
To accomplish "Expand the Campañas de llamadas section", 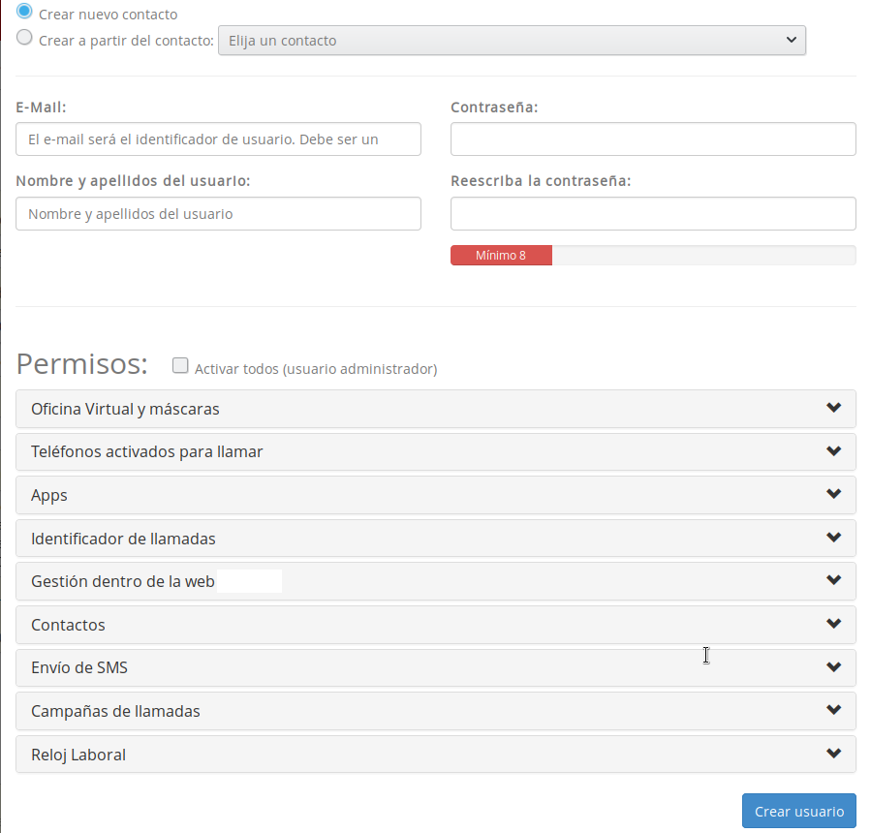I will 435,710.
